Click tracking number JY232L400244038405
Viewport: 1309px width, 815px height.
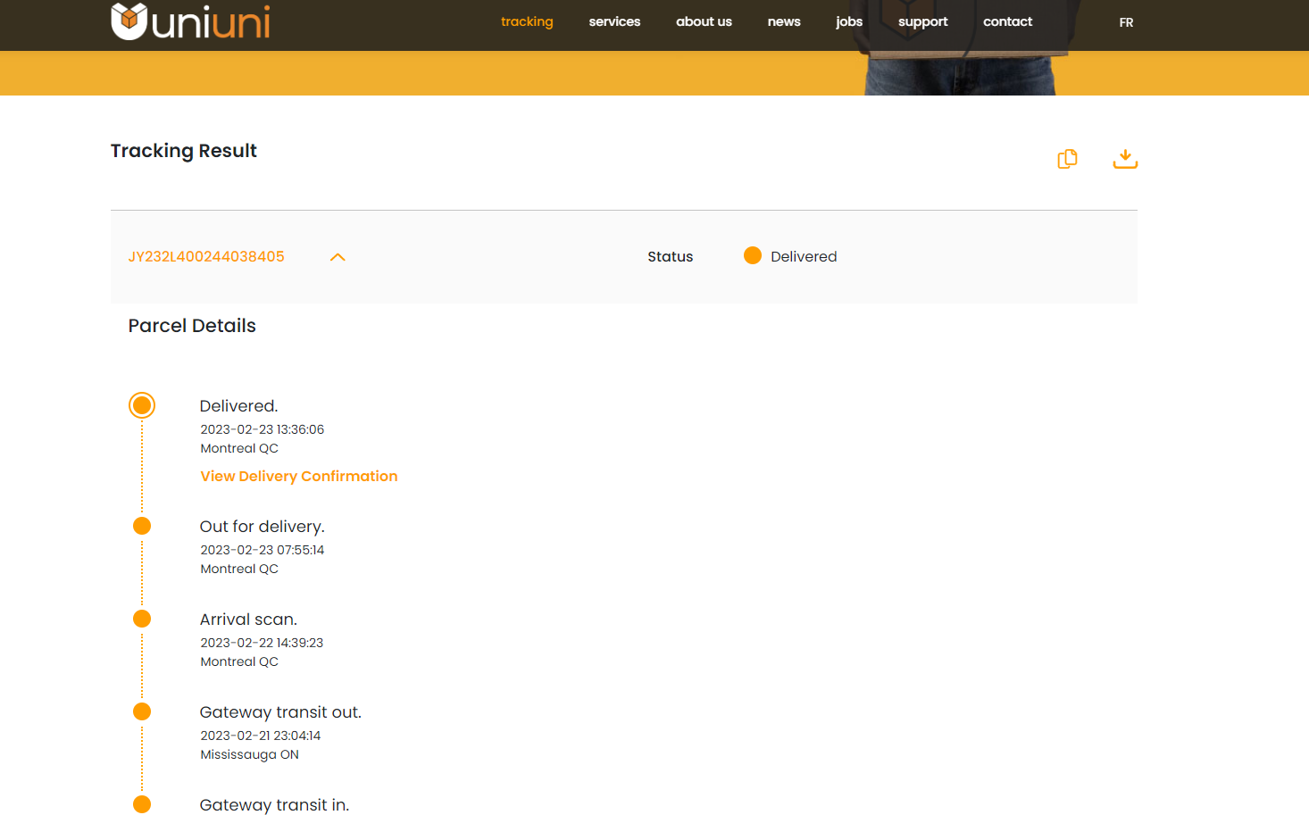tap(206, 257)
